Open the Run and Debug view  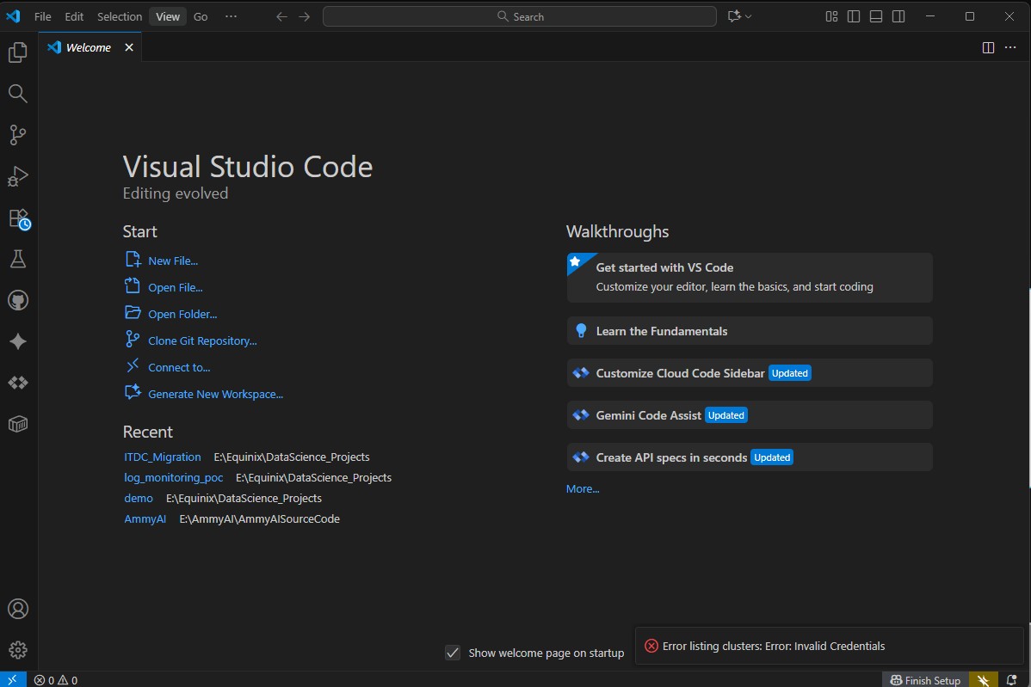pos(17,176)
